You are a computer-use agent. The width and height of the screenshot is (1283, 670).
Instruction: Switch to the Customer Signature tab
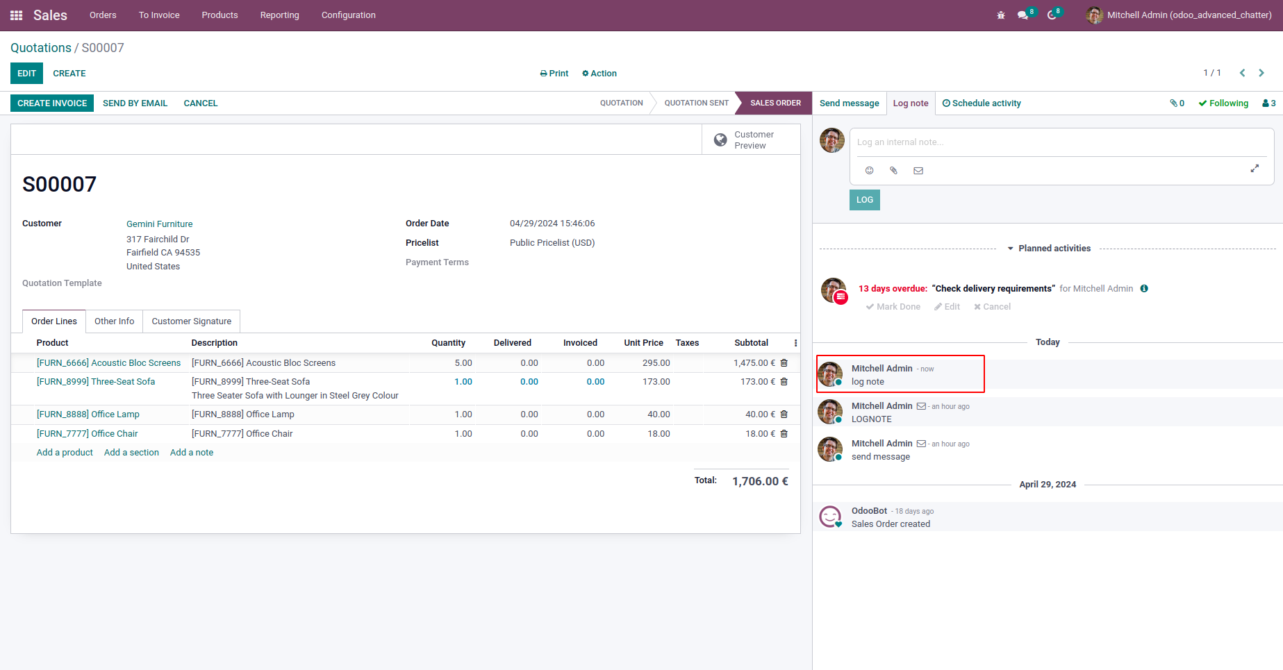click(192, 321)
